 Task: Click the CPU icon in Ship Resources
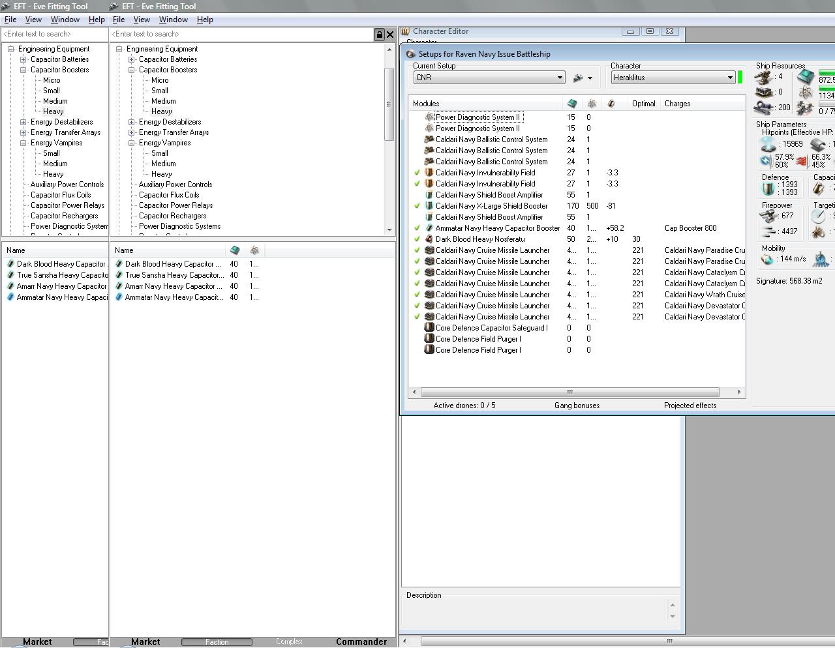805,78
